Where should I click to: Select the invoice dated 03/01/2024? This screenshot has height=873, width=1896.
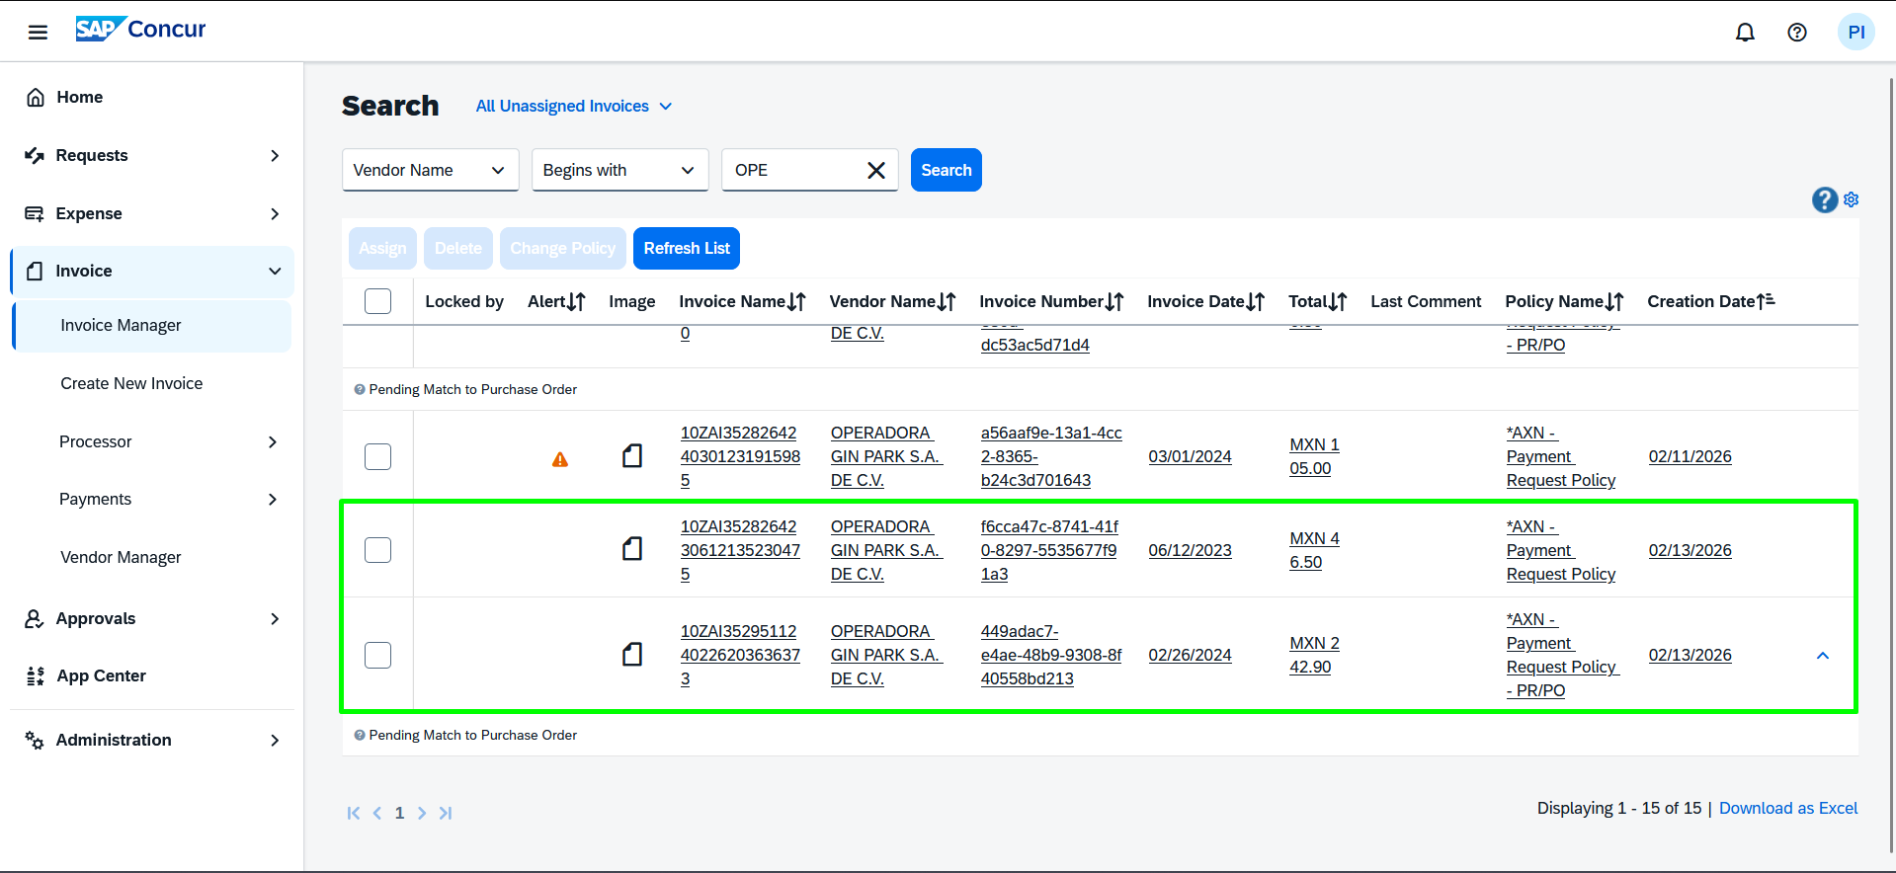[x=377, y=456]
